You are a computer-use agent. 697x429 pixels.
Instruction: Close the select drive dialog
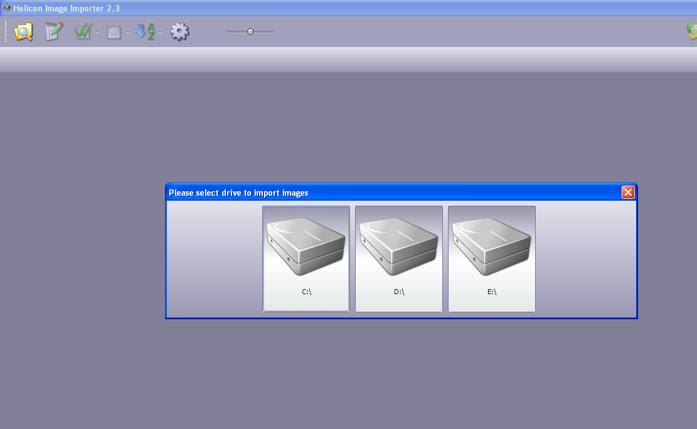[628, 192]
